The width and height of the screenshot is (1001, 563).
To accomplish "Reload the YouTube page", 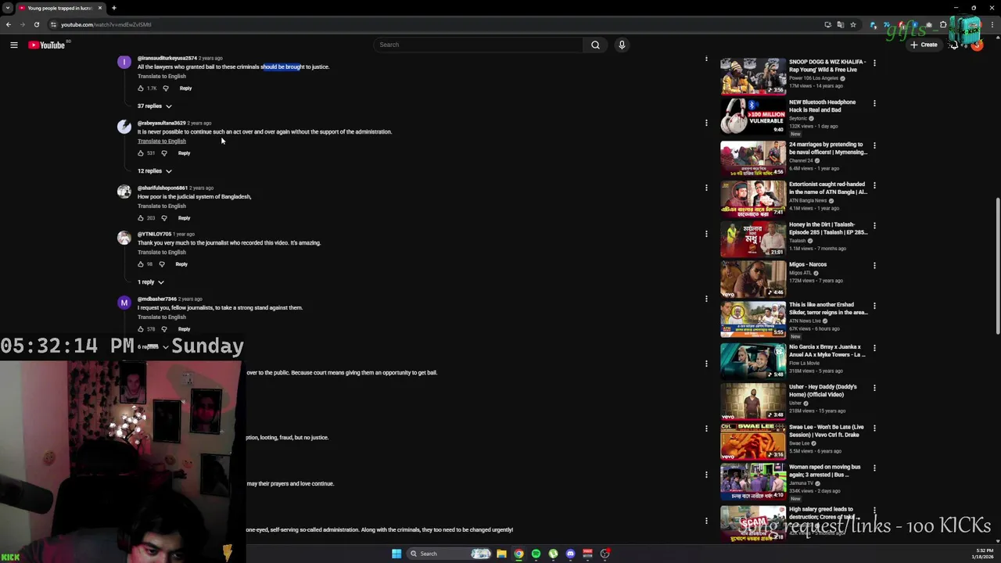I will pyautogui.click(x=36, y=24).
